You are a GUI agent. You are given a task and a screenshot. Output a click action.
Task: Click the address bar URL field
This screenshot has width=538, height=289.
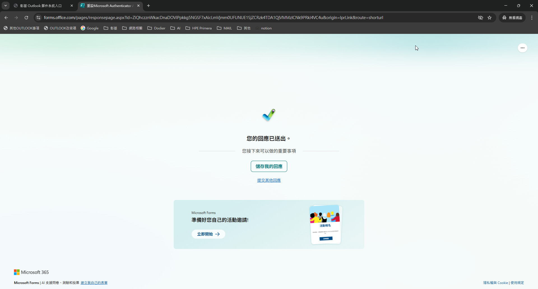(213, 18)
